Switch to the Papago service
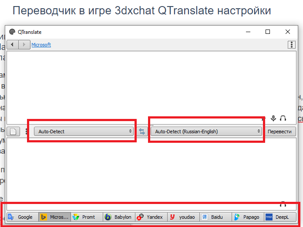Viewport: 303px width, 227px height. [248, 217]
